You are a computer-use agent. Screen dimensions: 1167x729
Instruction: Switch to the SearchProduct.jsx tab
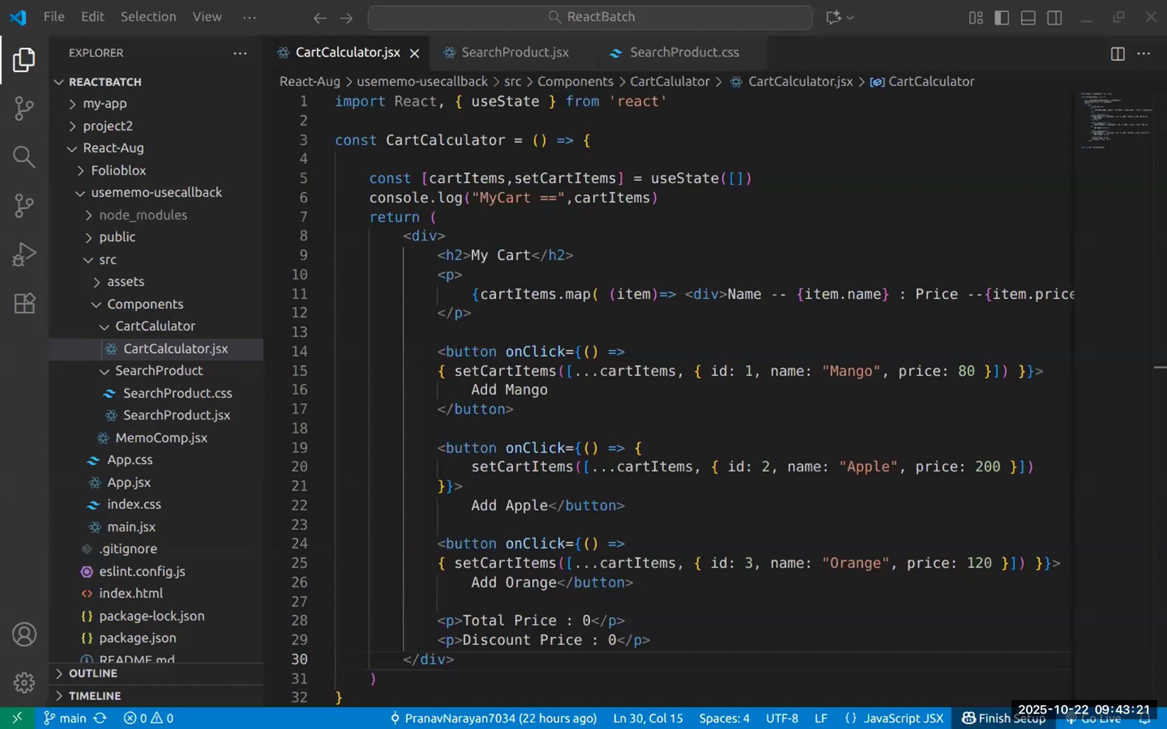pyautogui.click(x=514, y=52)
